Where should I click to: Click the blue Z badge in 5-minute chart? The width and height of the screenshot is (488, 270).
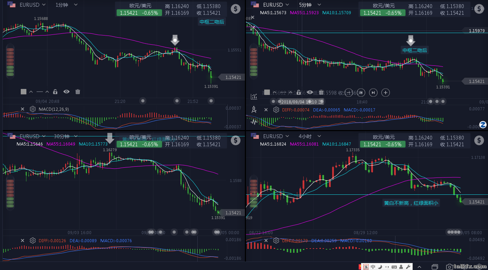[x=483, y=124]
